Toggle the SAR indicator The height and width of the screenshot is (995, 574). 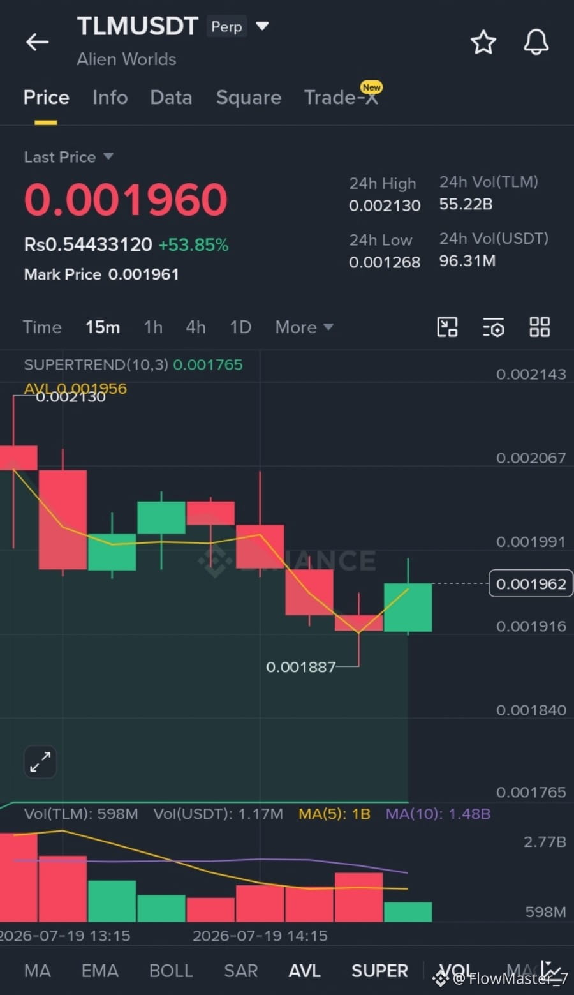pos(240,971)
